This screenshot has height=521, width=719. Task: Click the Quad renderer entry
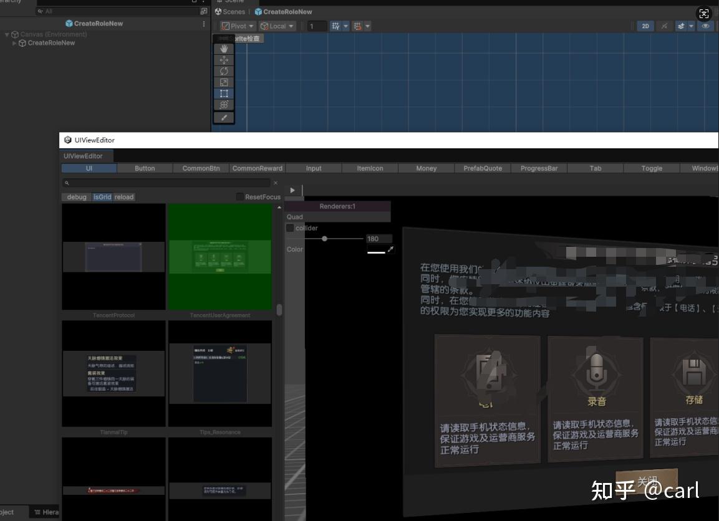pyautogui.click(x=337, y=217)
